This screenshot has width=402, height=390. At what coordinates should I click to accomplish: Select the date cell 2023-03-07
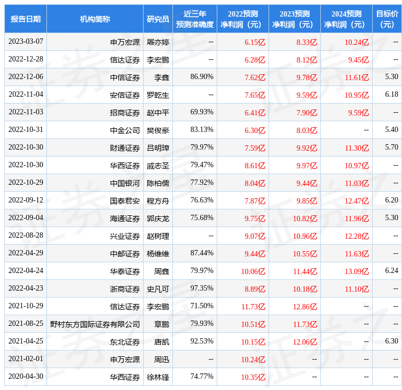(26, 42)
